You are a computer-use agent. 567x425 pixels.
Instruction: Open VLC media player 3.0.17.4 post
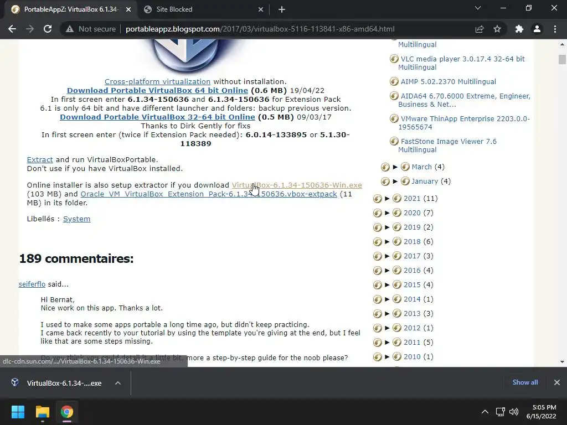coord(461,63)
